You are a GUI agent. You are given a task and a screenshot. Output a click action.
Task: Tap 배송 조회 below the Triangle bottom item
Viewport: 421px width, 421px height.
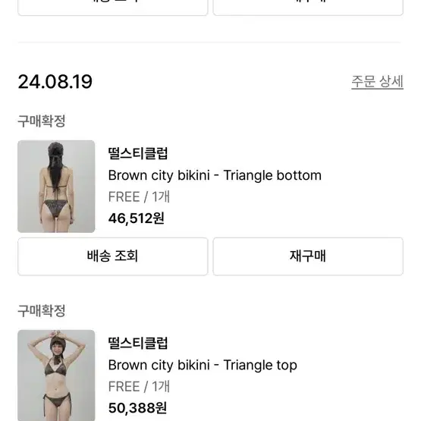113,256
